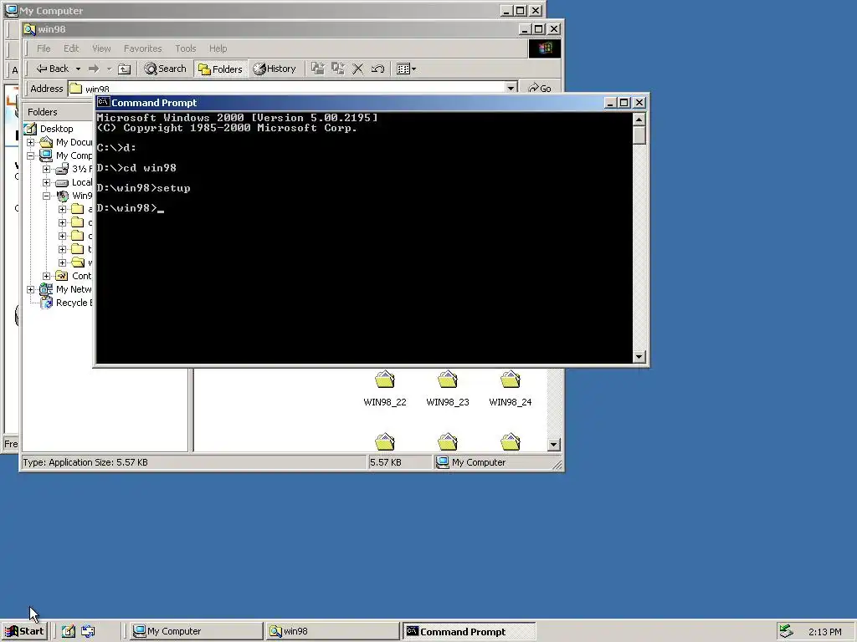Click Command Prompt scrollbar up arrow
857x642 pixels.
[639, 119]
